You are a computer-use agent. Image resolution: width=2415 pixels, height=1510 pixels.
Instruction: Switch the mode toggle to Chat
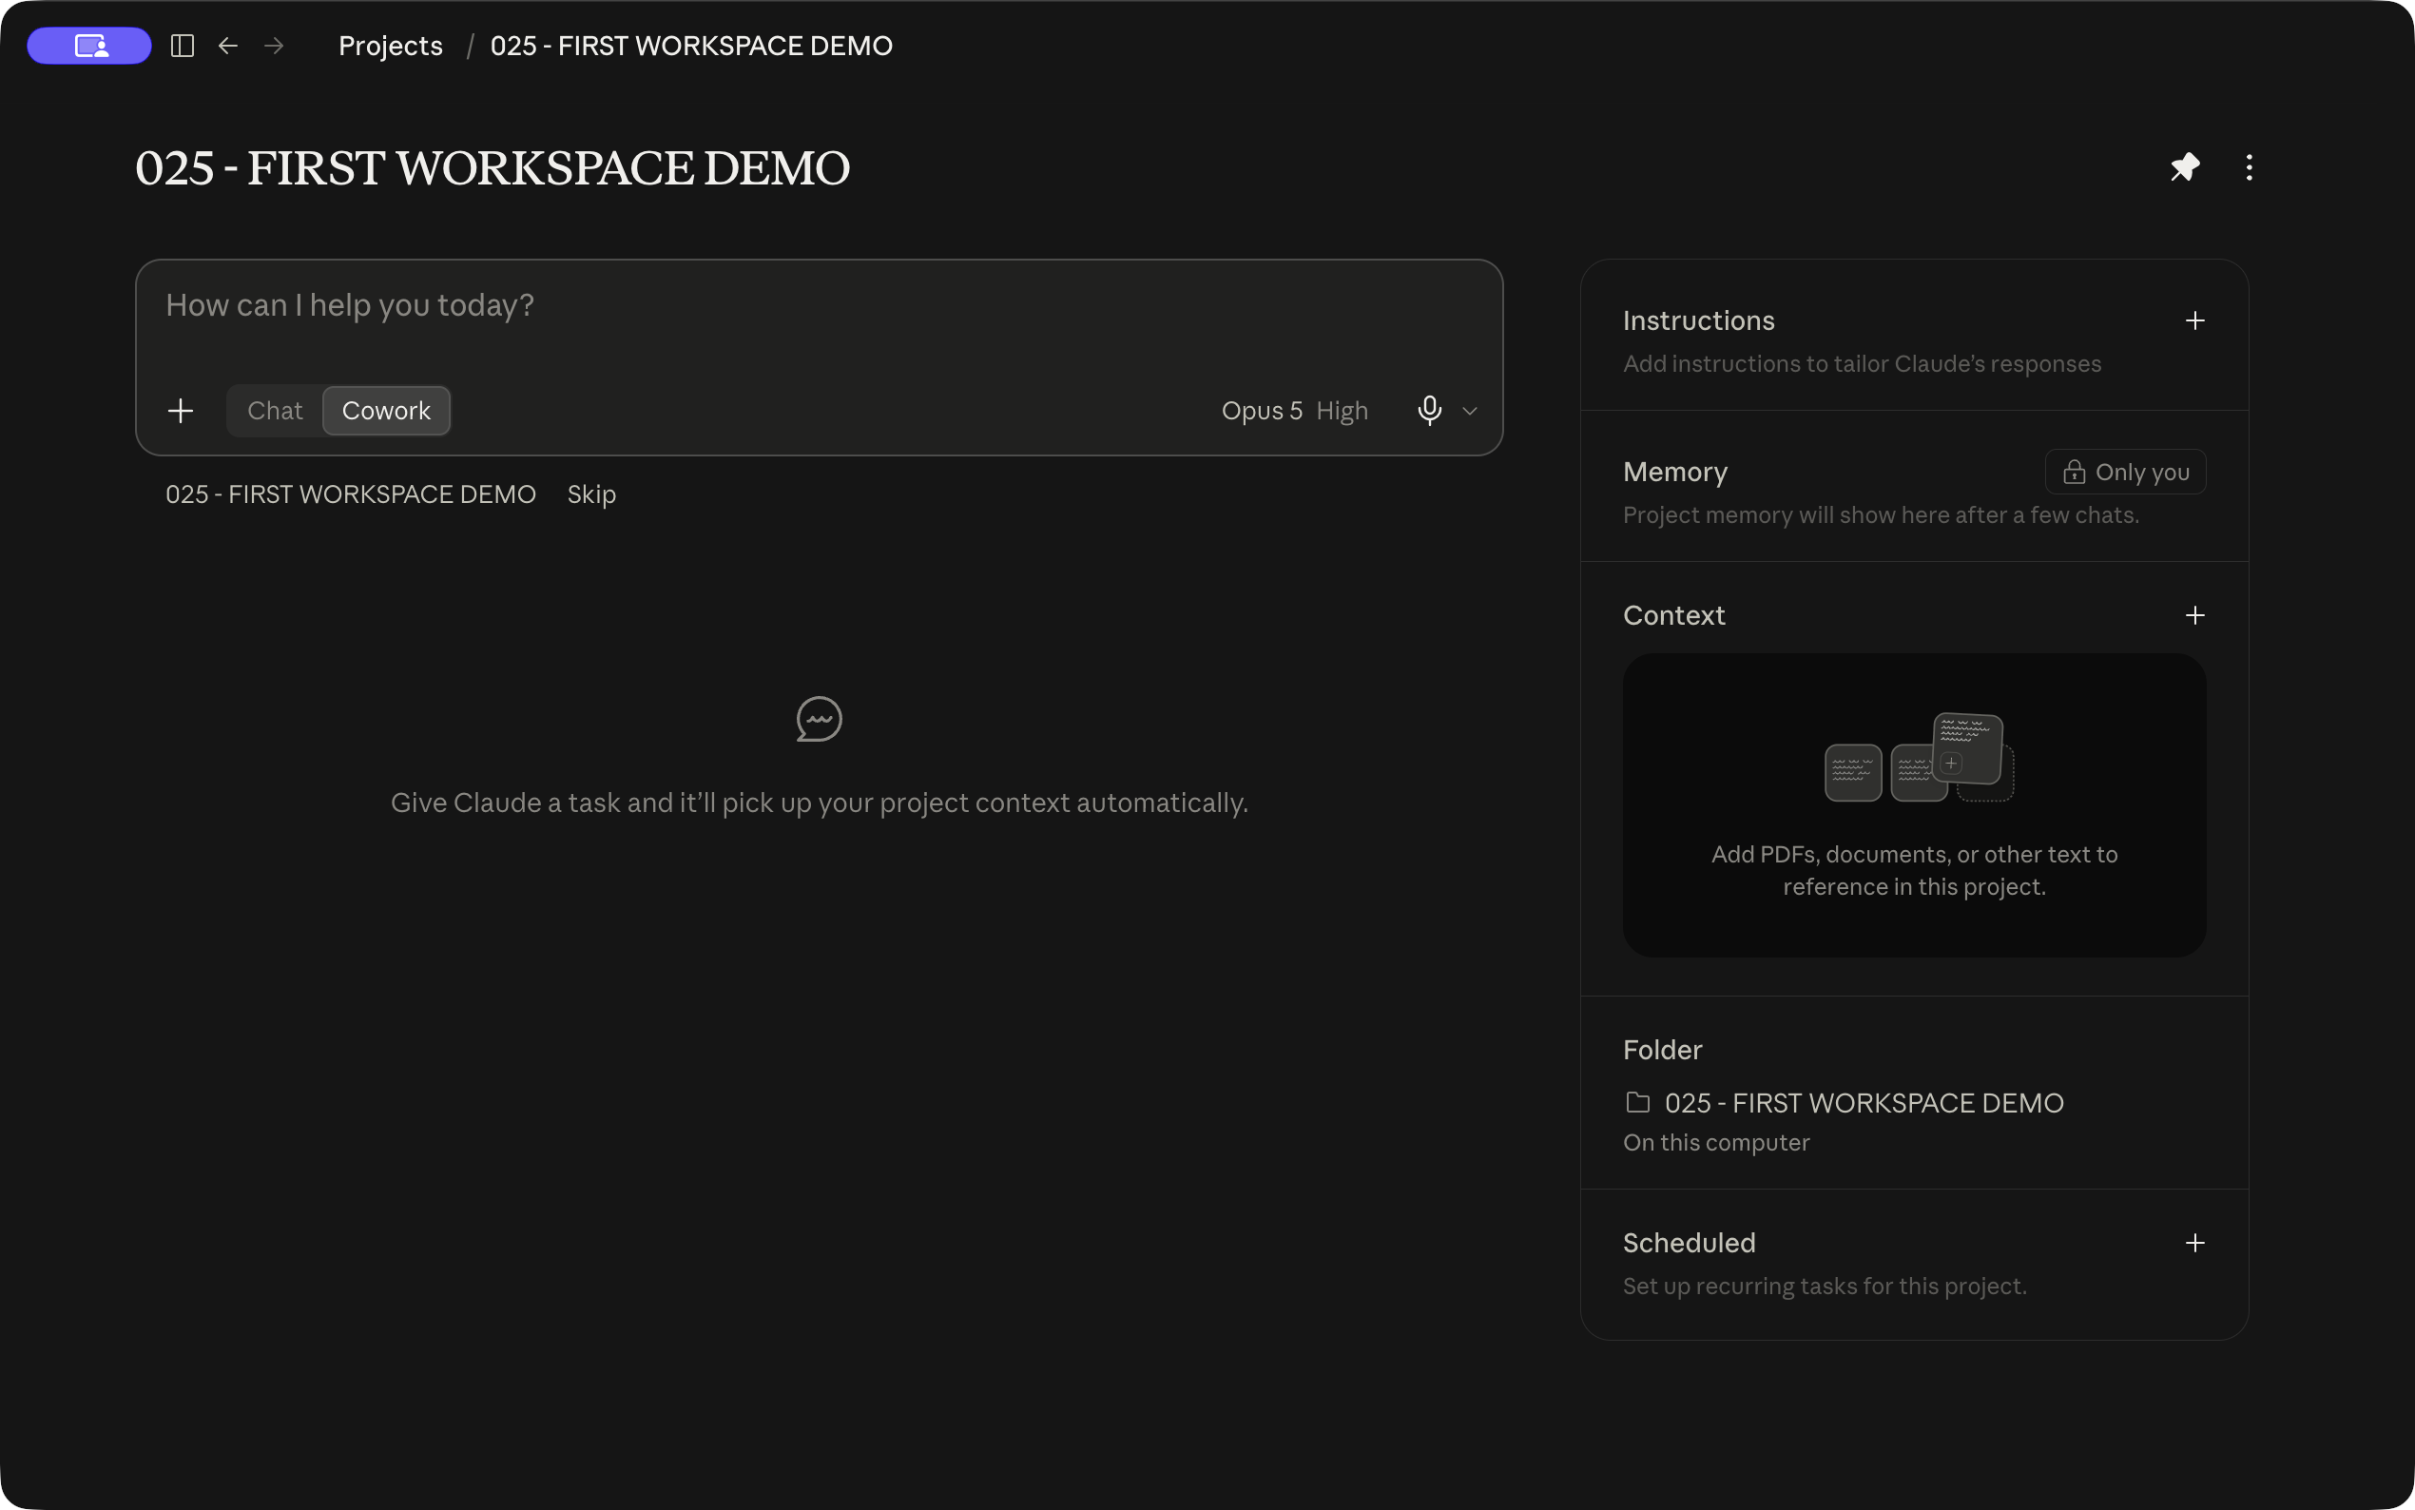[275, 411]
